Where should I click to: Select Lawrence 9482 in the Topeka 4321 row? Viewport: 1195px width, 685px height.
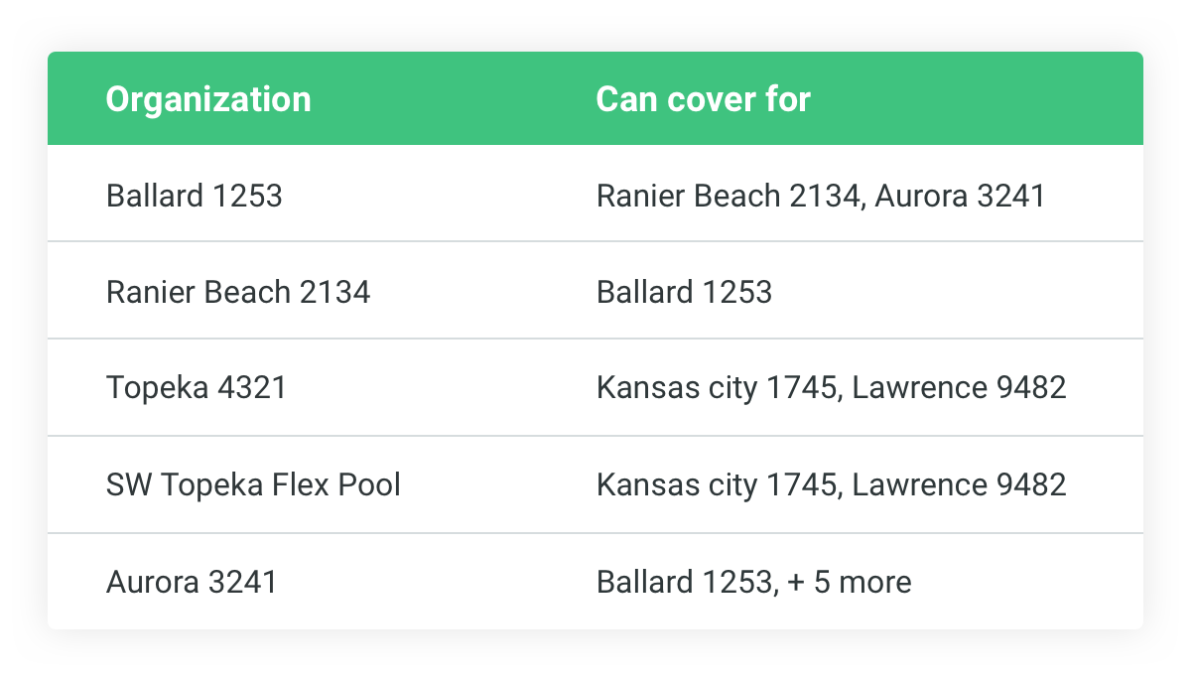959,388
